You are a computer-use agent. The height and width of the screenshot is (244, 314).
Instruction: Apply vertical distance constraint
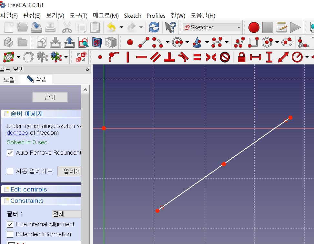269,57
